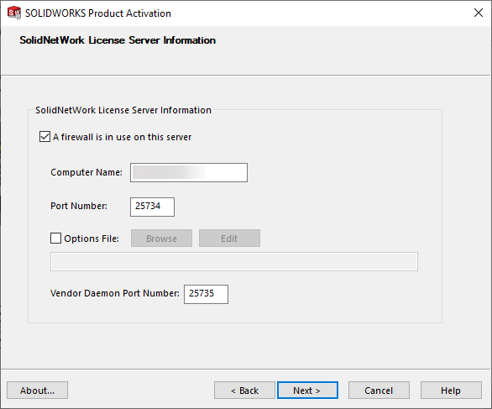Uncheck 'A firewall is in use' checkbox
Screen dimensions: 492x409
tap(44, 137)
